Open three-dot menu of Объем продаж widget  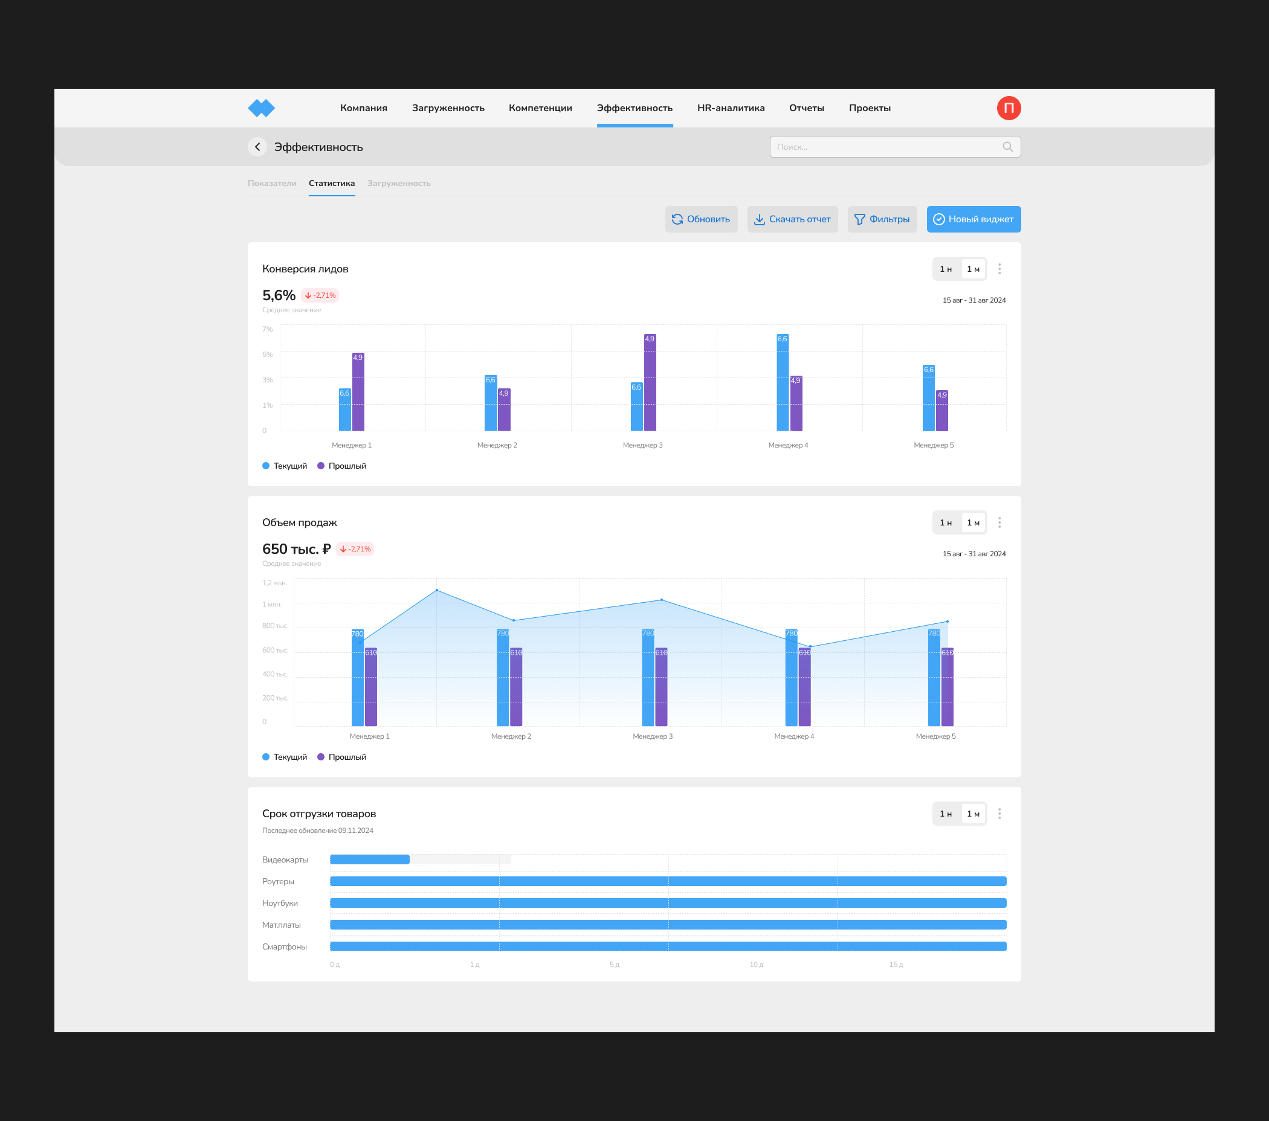coord(999,523)
